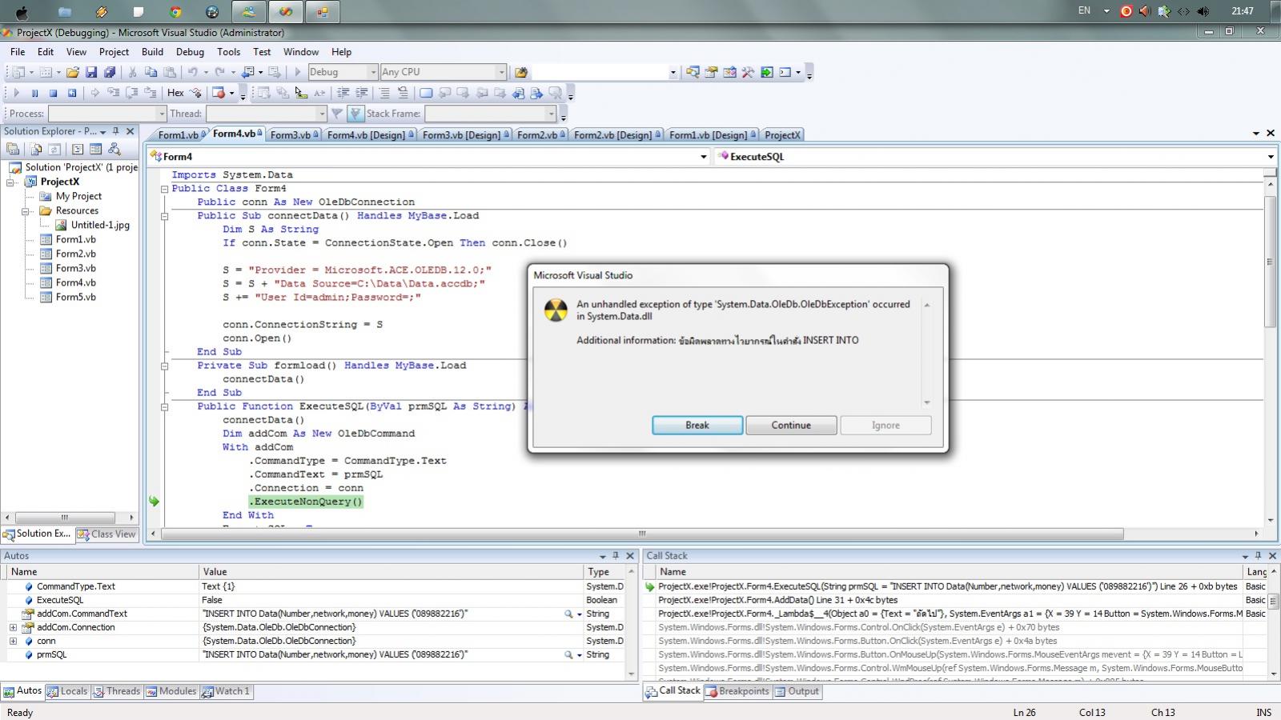Click the Paste icon in toolbar
1281x720 pixels.
(169, 72)
